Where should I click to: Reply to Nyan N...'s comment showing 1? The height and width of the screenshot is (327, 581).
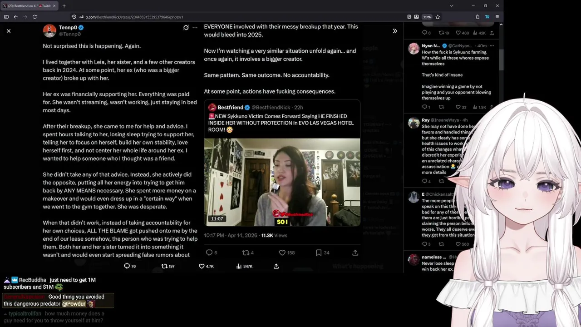426,107
